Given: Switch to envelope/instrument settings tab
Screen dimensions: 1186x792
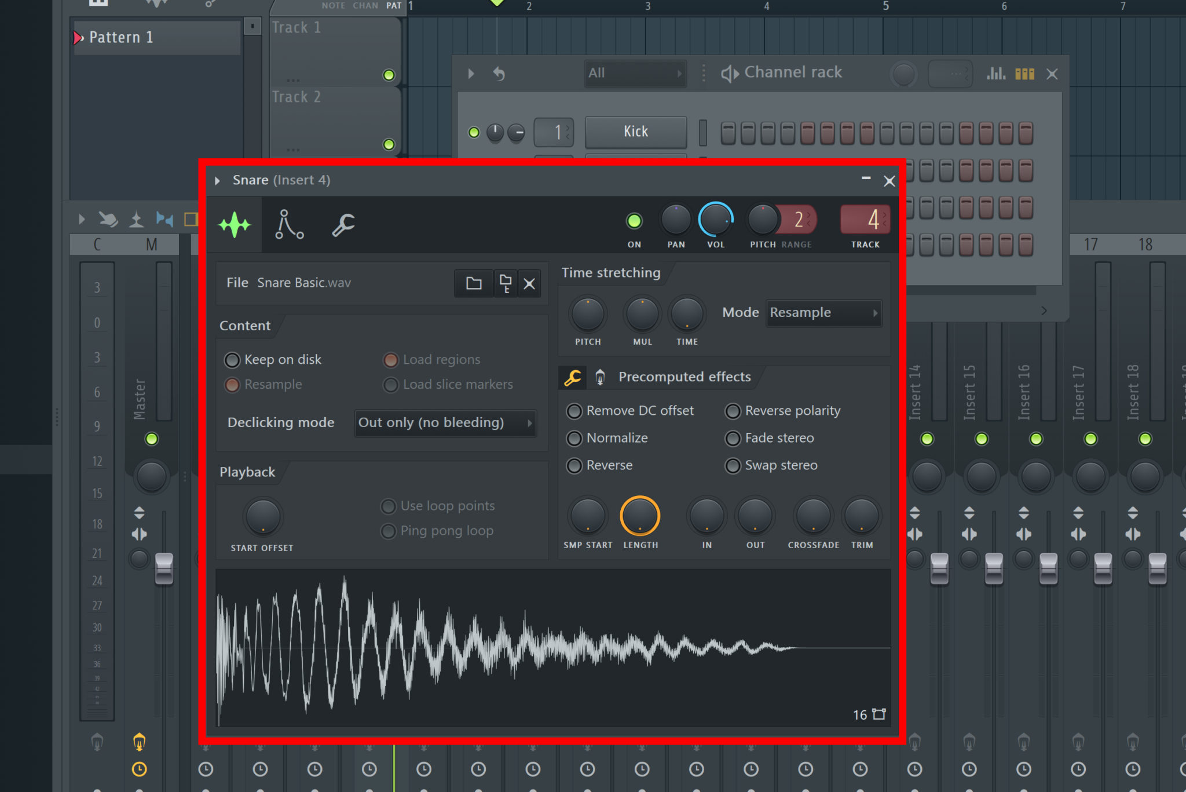Looking at the screenshot, I should 289,225.
